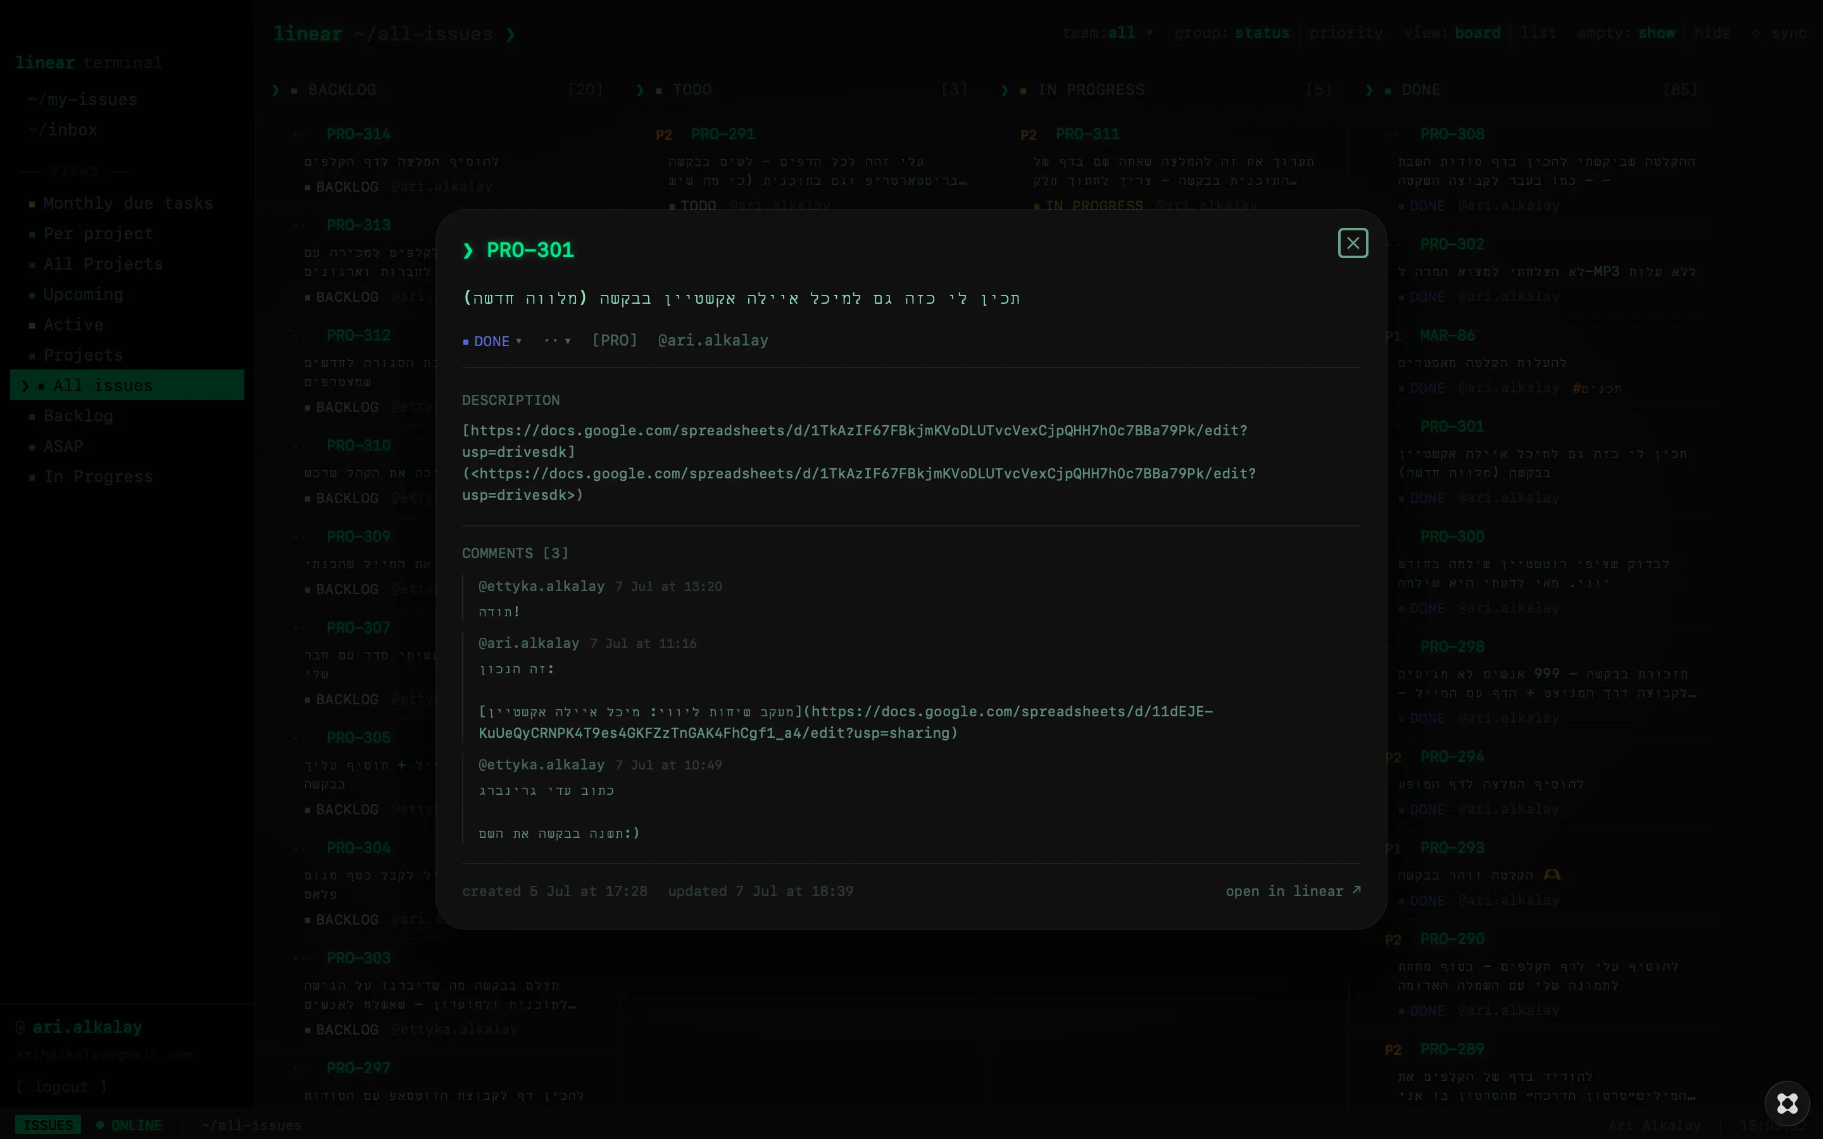Click the linear ~/all-issues breadcrumb
The height and width of the screenshot is (1139, 1823).
(394, 34)
